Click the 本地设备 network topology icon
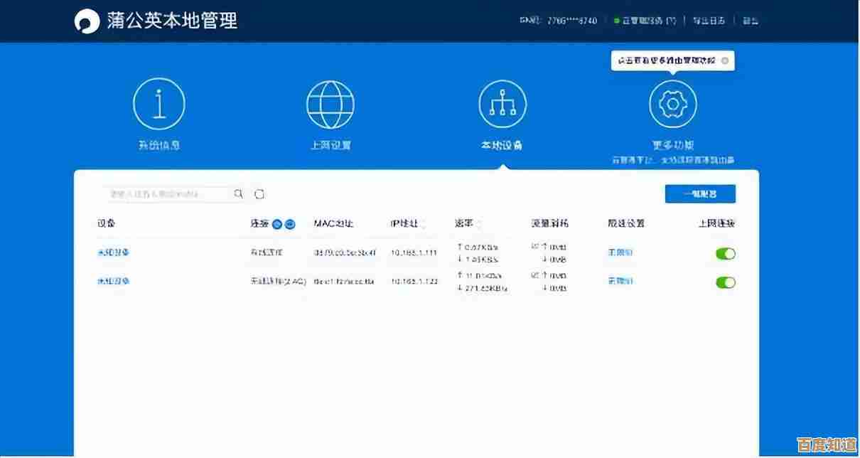The width and height of the screenshot is (860, 458). [502, 102]
